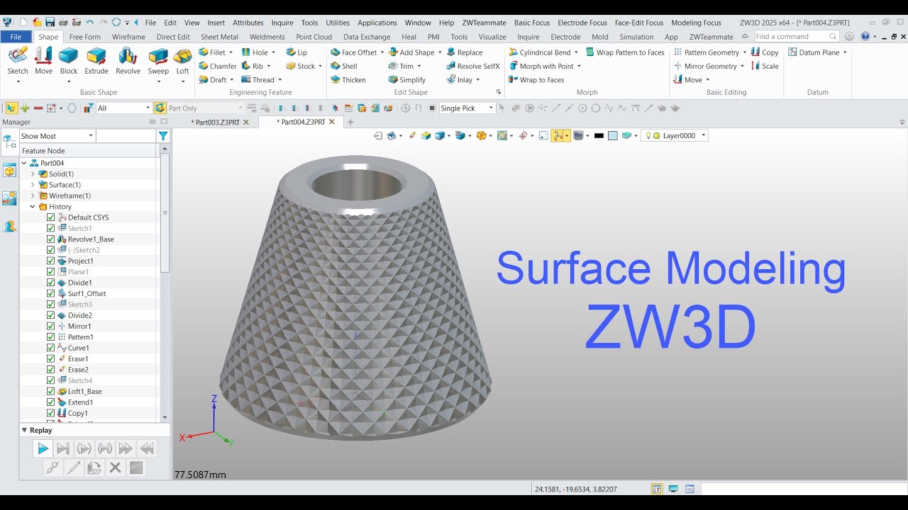
Task: Click the black color swatch in view toolbar
Action: [x=599, y=135]
